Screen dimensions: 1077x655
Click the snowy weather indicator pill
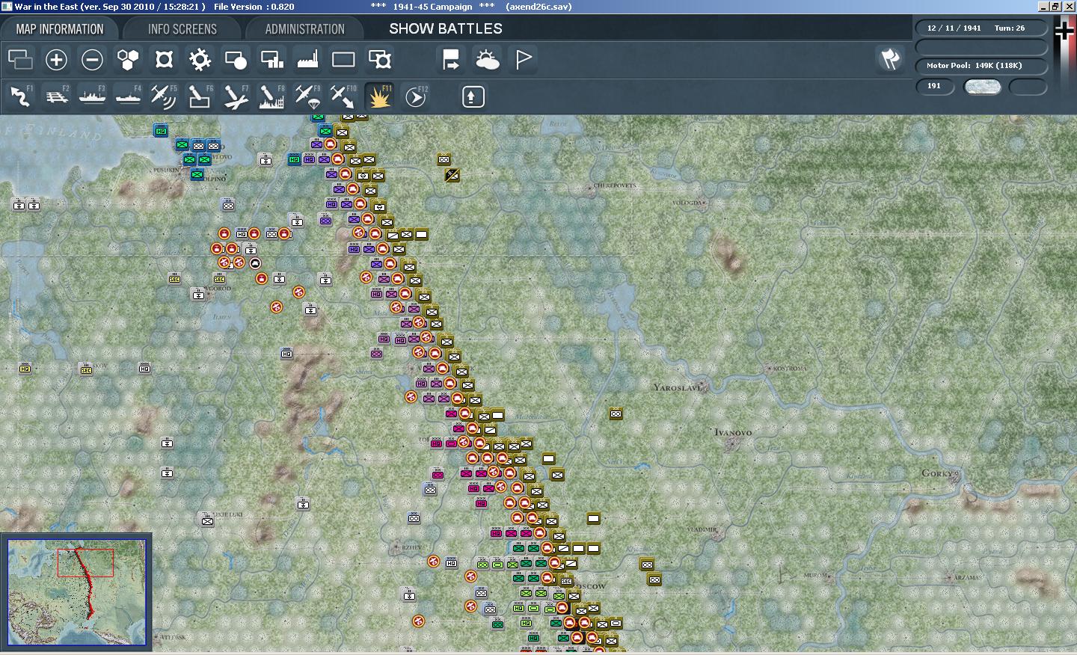coord(983,87)
